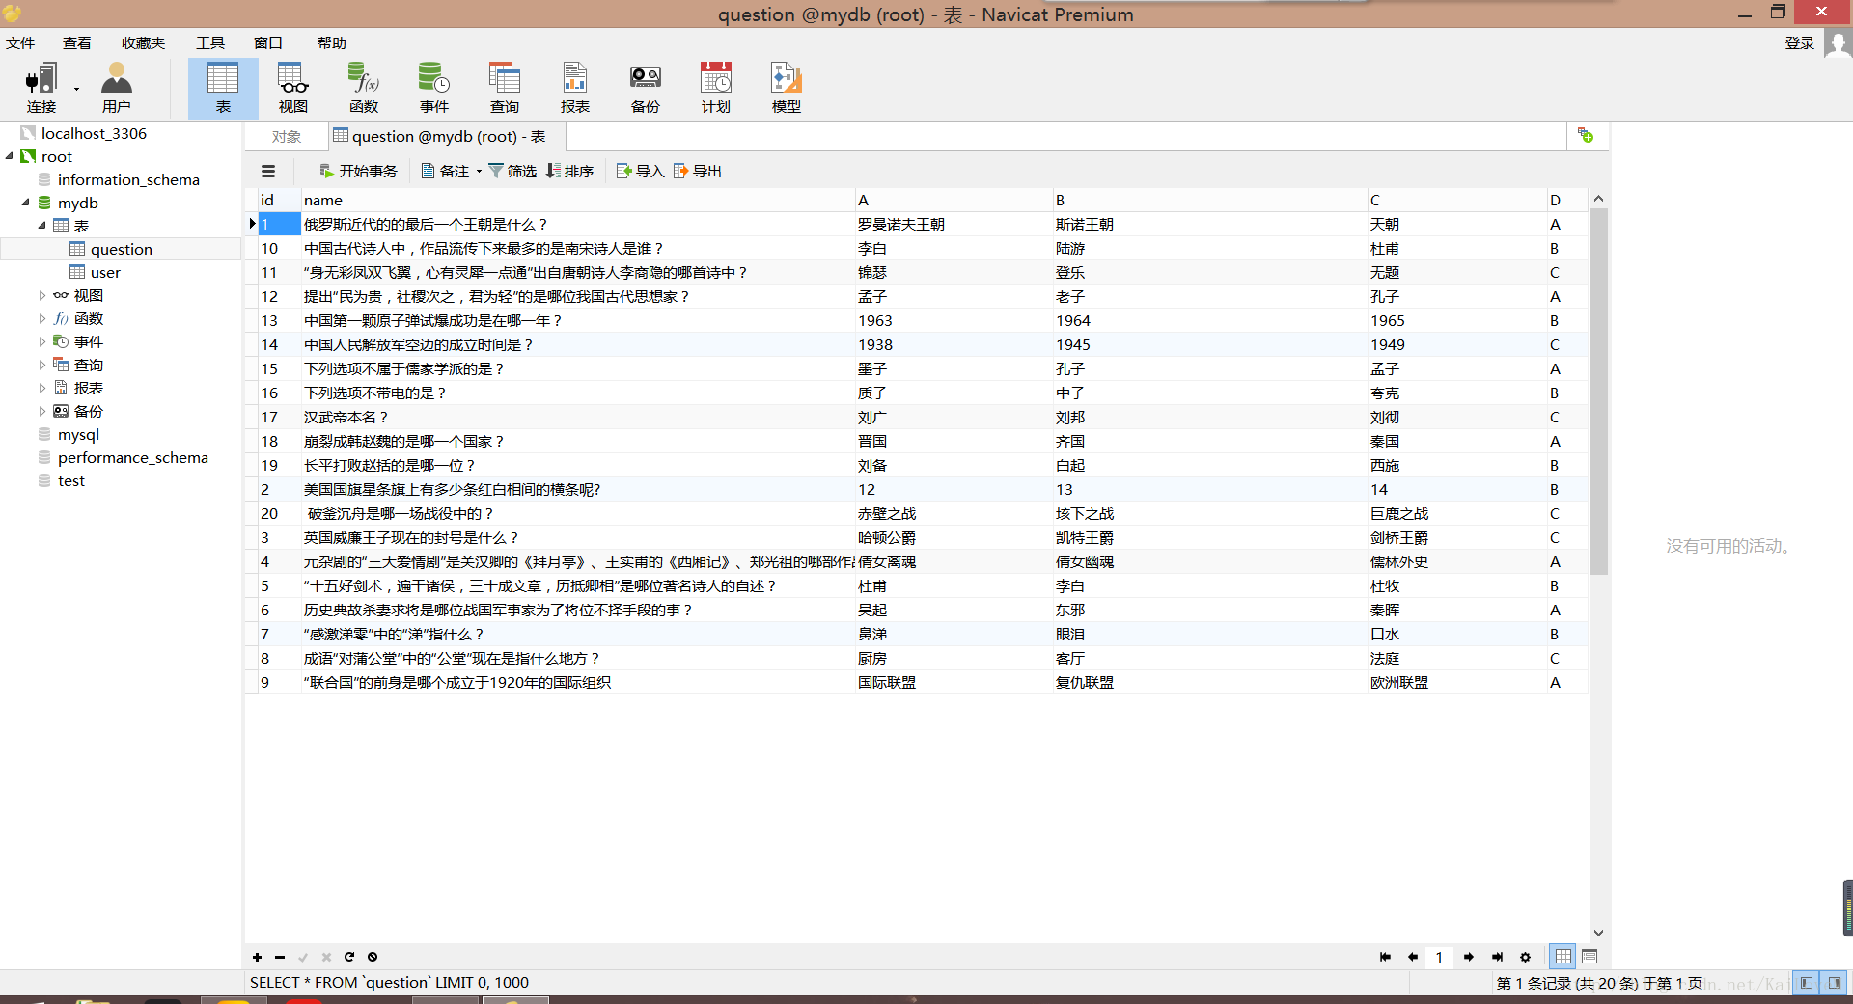This screenshot has height=1004, width=1853.
Task: Click the scroll-down arrow of the data grid
Action: (x=1598, y=933)
